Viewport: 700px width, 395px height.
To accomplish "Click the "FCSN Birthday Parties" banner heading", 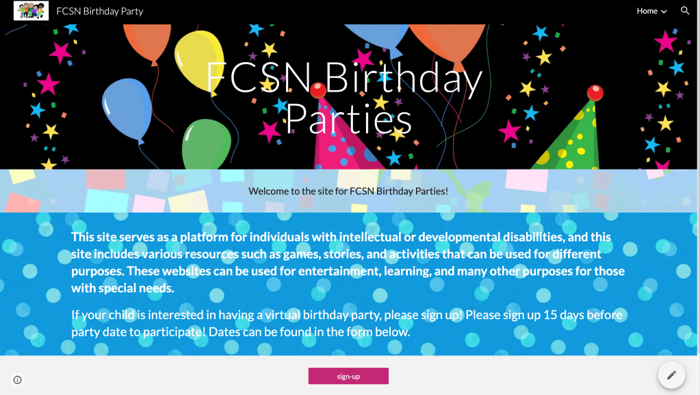I will [x=345, y=98].
